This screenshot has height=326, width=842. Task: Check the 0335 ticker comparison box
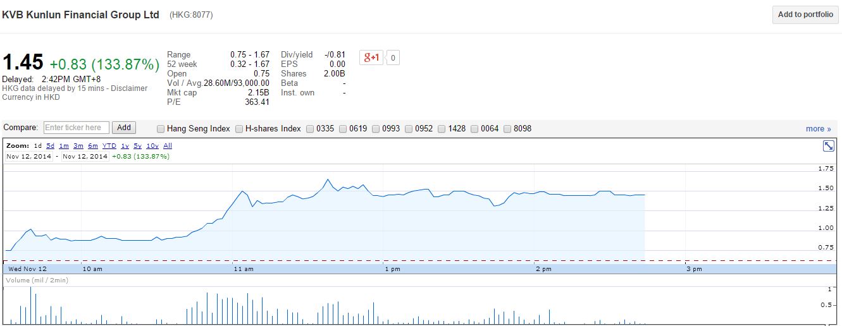(x=310, y=129)
